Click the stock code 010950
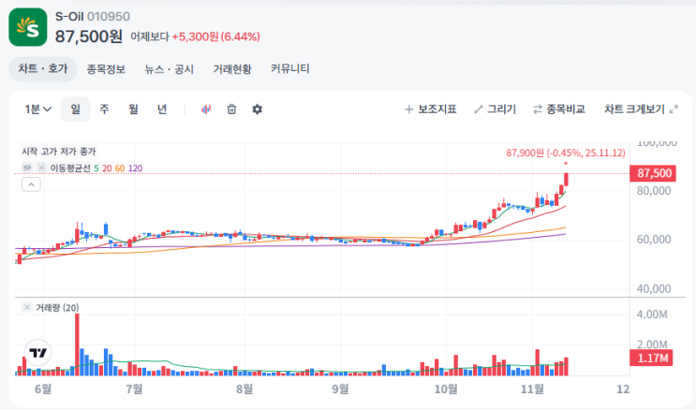This screenshot has height=410, width=696. pyautogui.click(x=109, y=17)
